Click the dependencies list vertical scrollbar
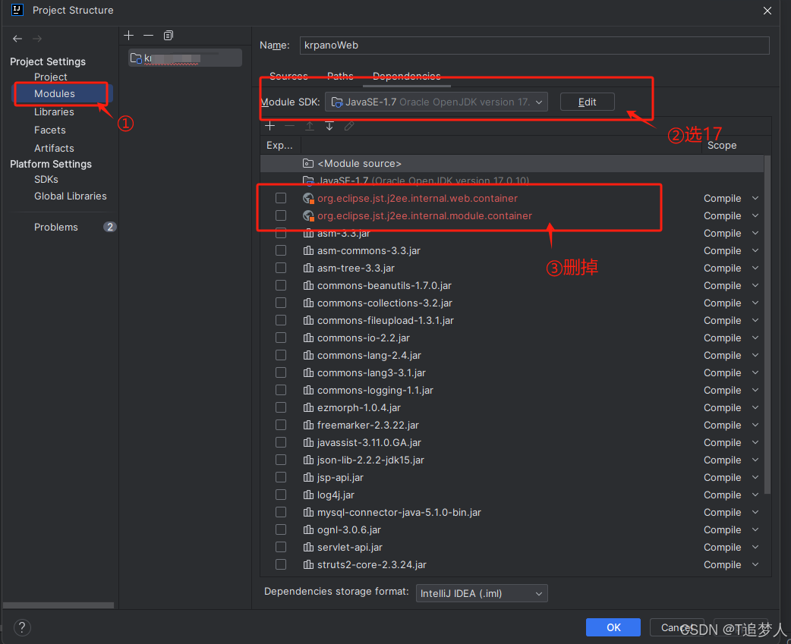791x644 pixels. pyautogui.click(x=767, y=325)
